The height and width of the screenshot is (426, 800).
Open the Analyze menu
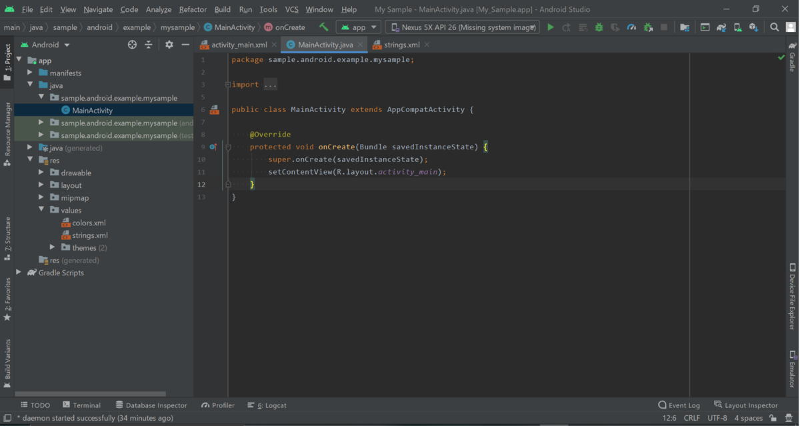click(x=159, y=9)
